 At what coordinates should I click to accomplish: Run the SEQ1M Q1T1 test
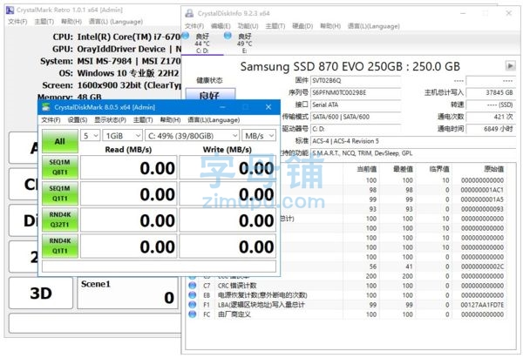click(60, 193)
